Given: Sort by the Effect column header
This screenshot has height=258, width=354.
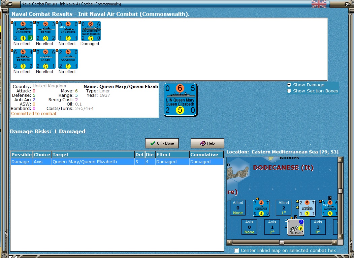Looking at the screenshot, I should tap(172, 155).
